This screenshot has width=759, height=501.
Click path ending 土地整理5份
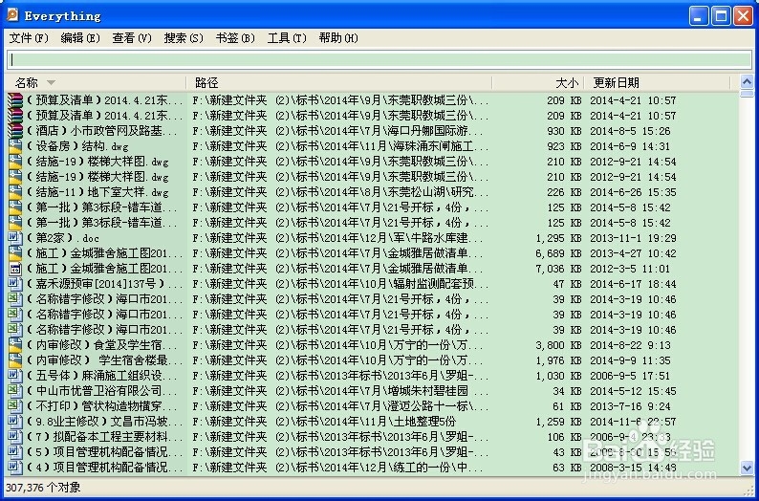click(x=324, y=422)
